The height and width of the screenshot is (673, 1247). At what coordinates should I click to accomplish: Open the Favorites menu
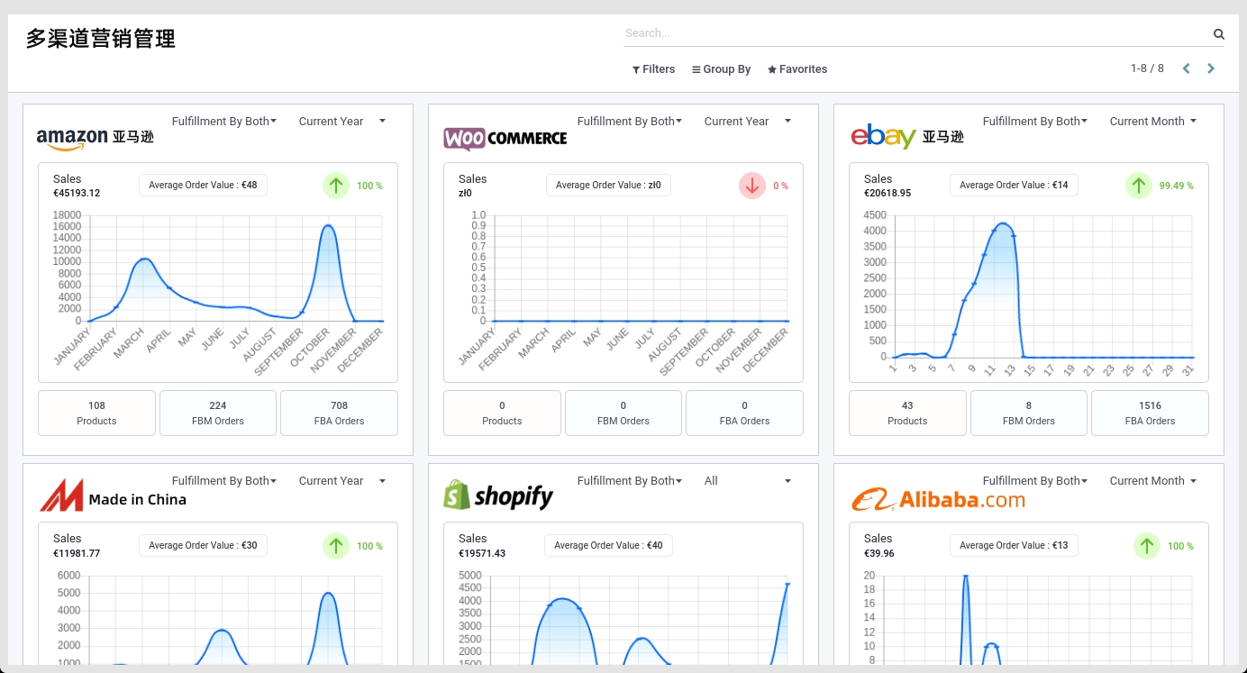[x=797, y=69]
